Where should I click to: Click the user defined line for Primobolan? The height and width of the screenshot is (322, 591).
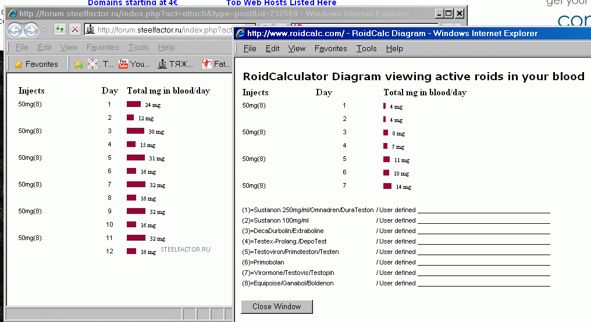pos(483,263)
